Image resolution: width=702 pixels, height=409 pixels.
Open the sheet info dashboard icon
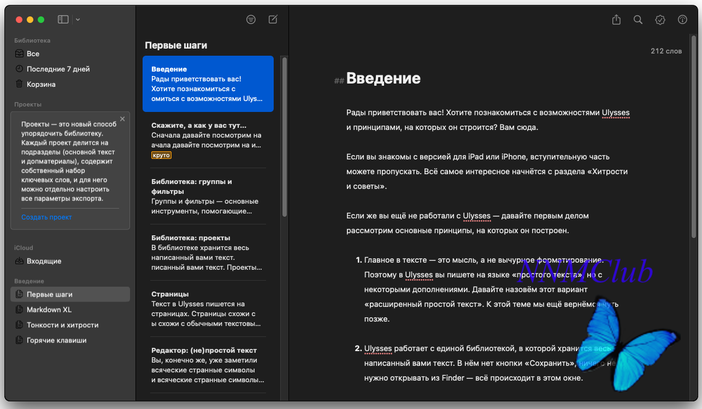682,20
